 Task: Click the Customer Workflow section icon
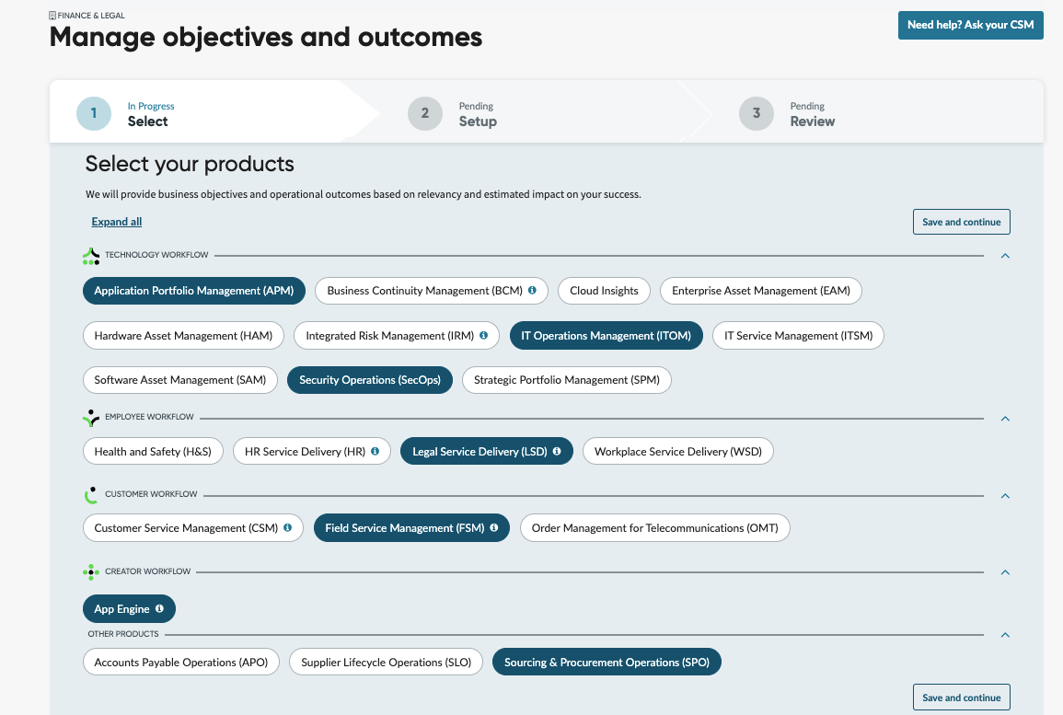[91, 495]
